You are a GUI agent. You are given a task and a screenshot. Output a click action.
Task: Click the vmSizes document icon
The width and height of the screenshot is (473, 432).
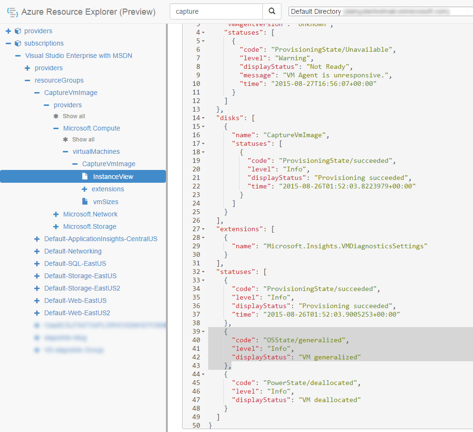(x=85, y=201)
